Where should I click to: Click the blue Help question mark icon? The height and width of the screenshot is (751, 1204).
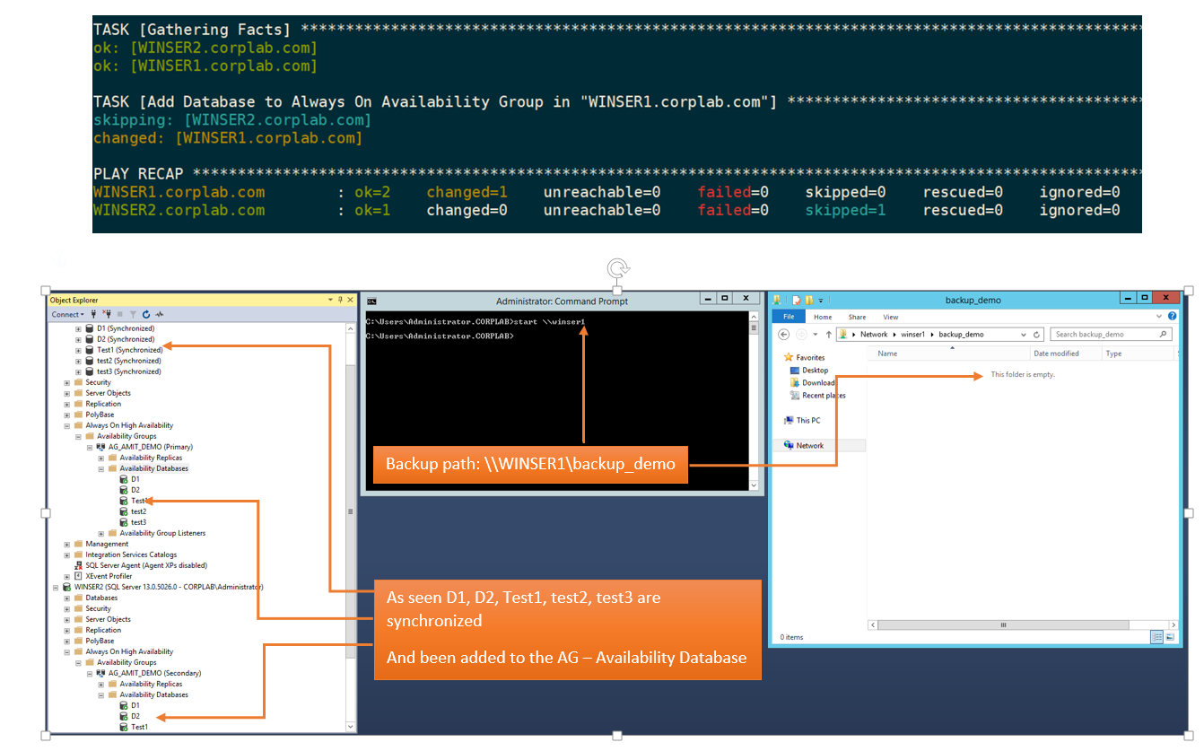click(1173, 317)
